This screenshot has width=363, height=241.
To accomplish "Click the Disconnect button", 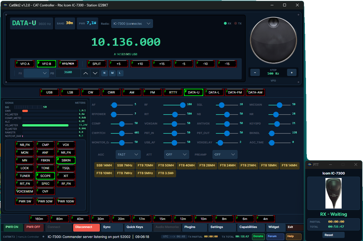I will 87,228.
